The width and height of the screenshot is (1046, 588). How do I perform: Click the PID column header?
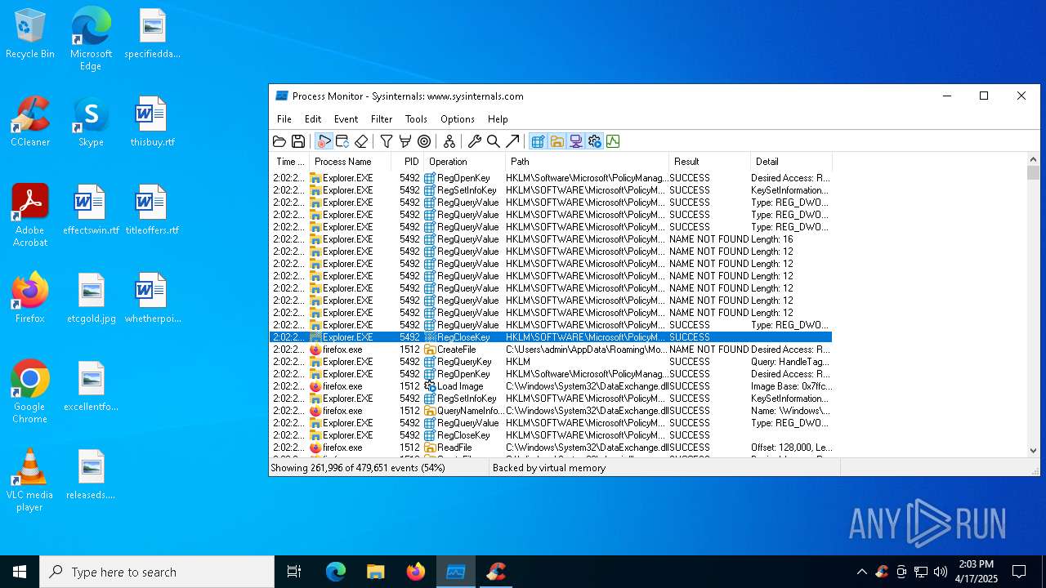408,162
